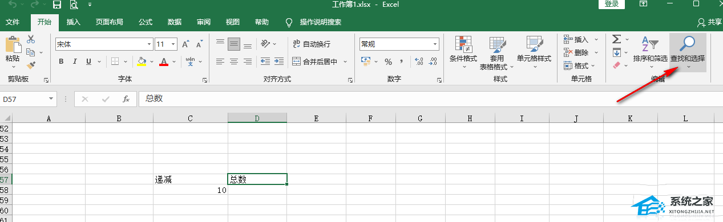Toggle middle vertical alignment
The width and height of the screenshot is (723, 222).
[x=234, y=44]
